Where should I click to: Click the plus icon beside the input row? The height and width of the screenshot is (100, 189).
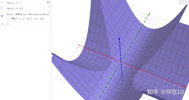click(2, 24)
